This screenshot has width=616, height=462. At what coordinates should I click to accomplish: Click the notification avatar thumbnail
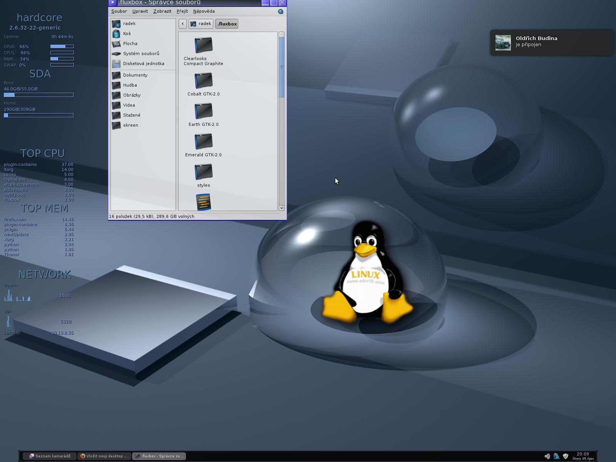(x=503, y=42)
